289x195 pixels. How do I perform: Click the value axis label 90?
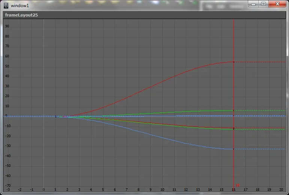7,26
